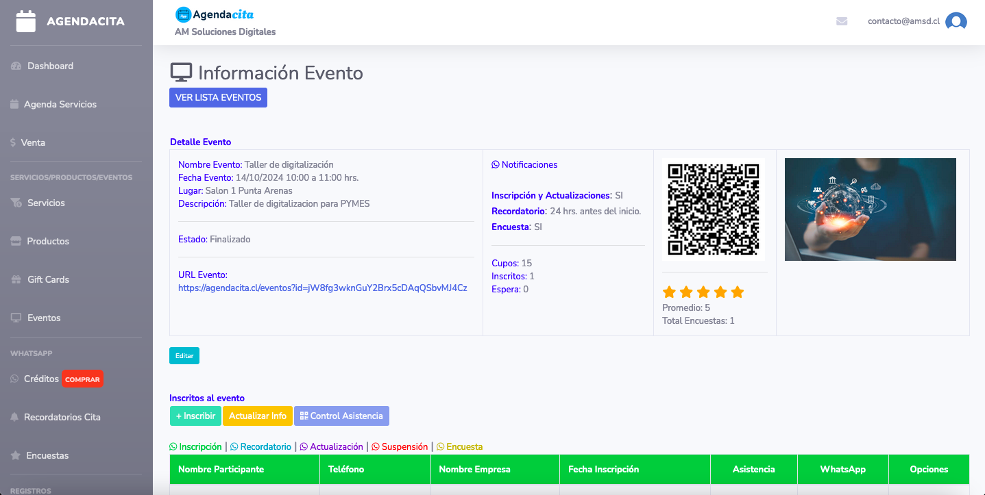This screenshot has width=985, height=495.
Task: Click the event QR code image
Action: (x=713, y=210)
